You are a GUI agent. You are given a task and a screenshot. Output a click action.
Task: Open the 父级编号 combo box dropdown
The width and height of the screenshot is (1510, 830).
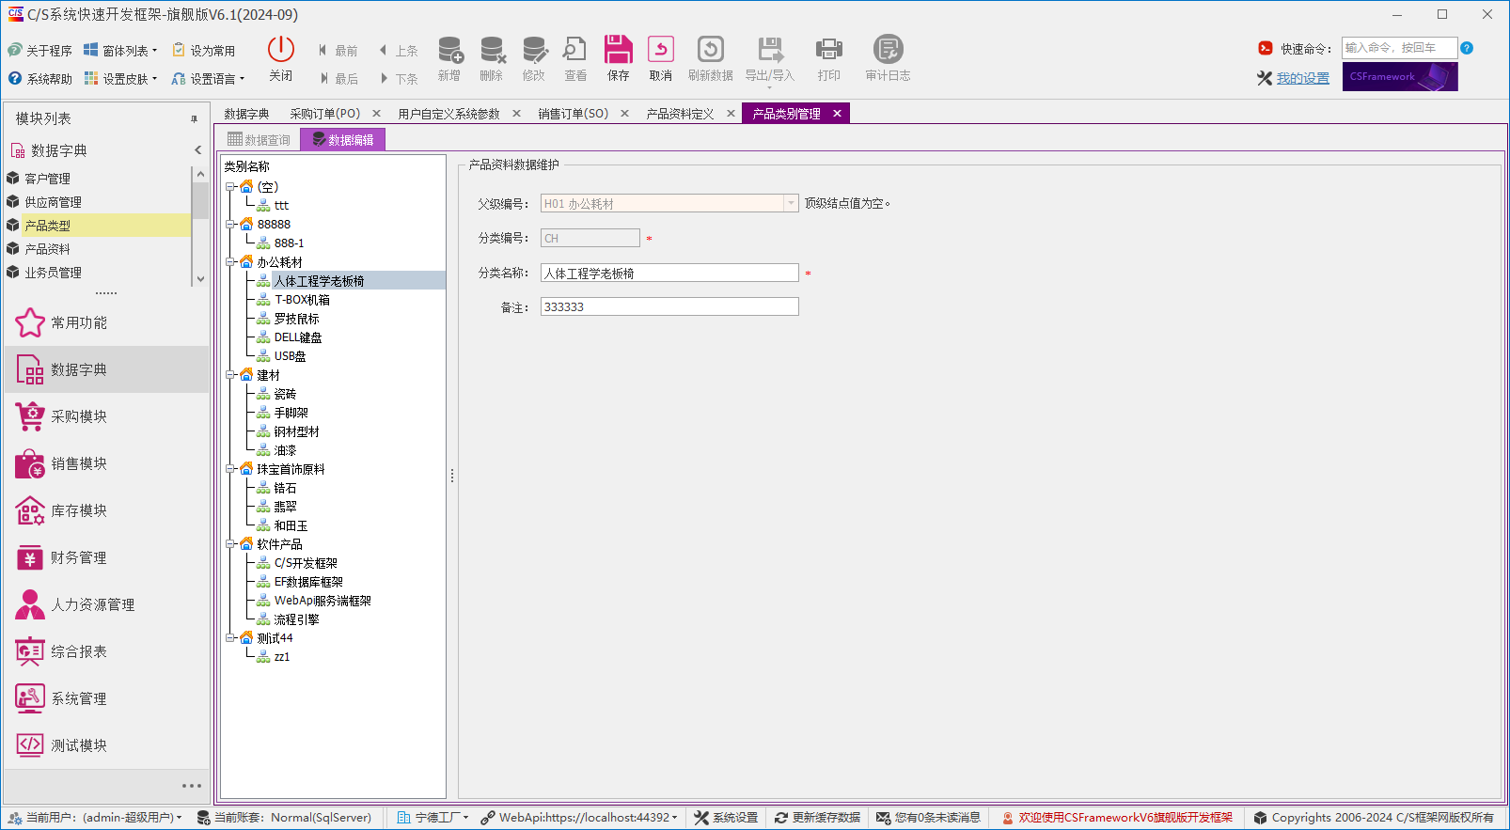pyautogui.click(x=791, y=203)
